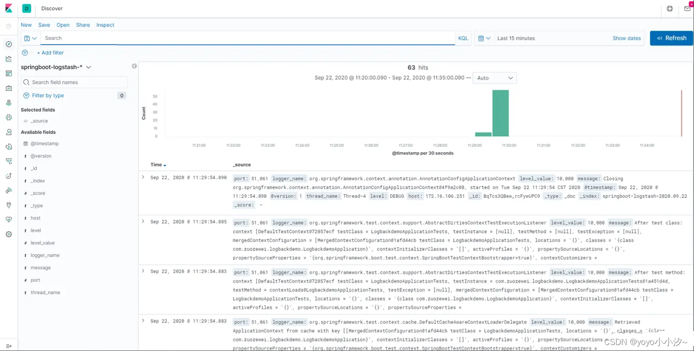
Task: Open the Maps app icon
Action: pos(8,103)
